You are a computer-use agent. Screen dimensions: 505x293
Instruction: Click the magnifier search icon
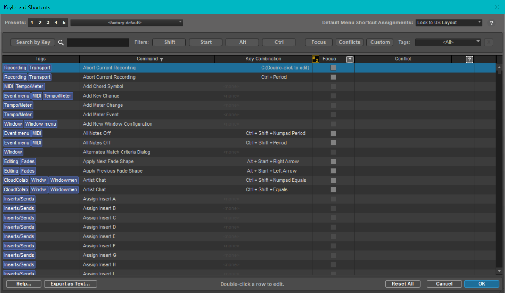61,43
